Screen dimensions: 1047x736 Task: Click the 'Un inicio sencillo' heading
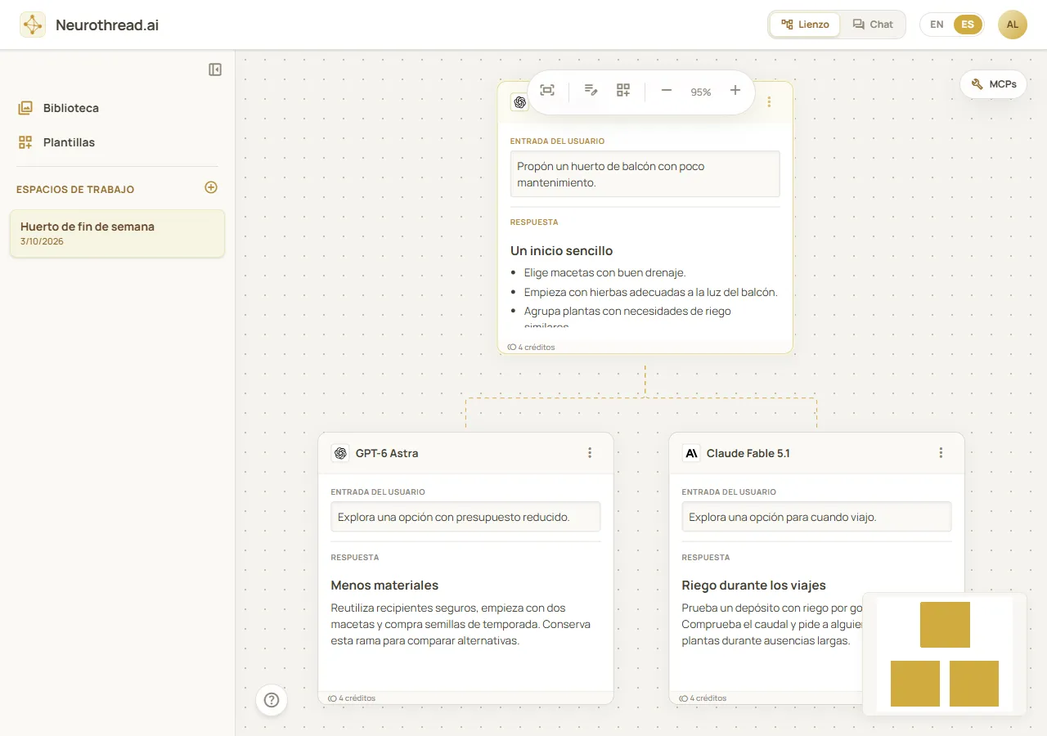coord(561,251)
